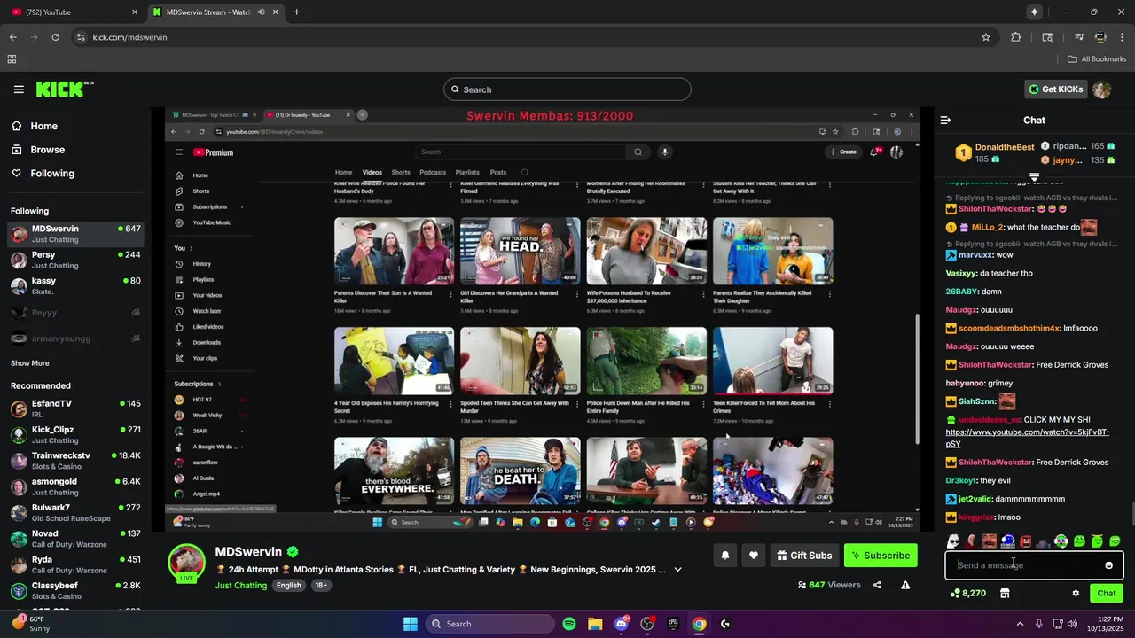Viewport: 1135px width, 638px height.
Task: Open asmongold recommended channel
Action: click(75, 486)
